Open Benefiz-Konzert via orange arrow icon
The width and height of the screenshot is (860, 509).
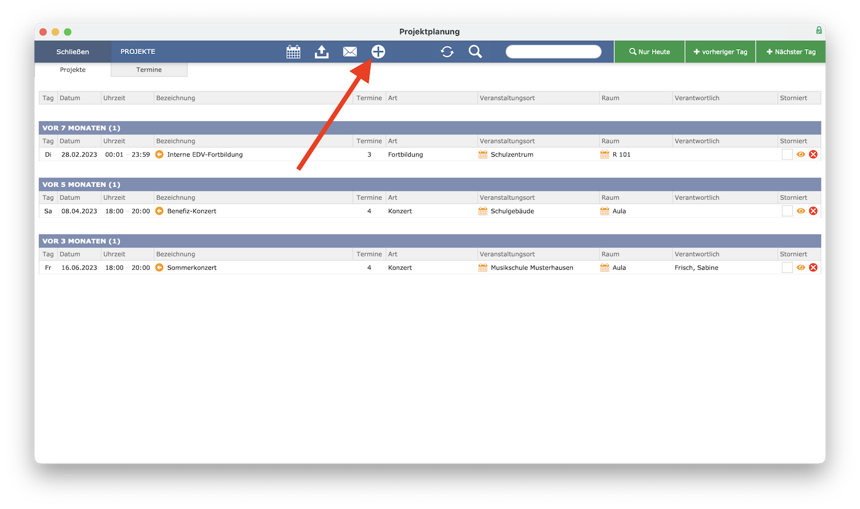[x=159, y=211]
